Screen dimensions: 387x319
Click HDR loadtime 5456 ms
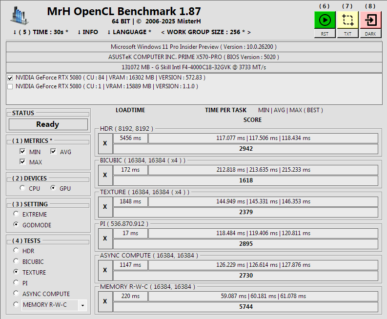tap(130, 138)
